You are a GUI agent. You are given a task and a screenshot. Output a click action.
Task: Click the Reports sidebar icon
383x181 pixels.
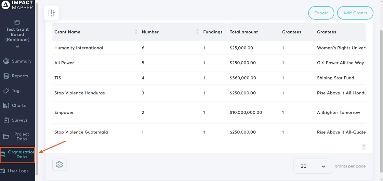click(6, 76)
